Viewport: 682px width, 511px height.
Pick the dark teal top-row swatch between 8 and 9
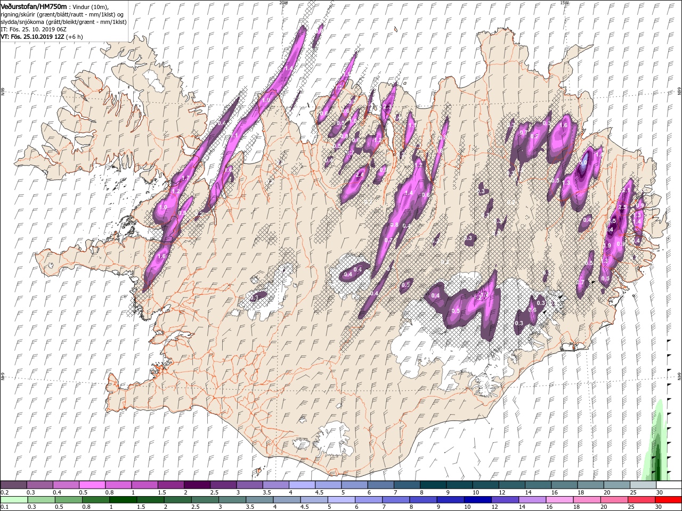point(432,484)
